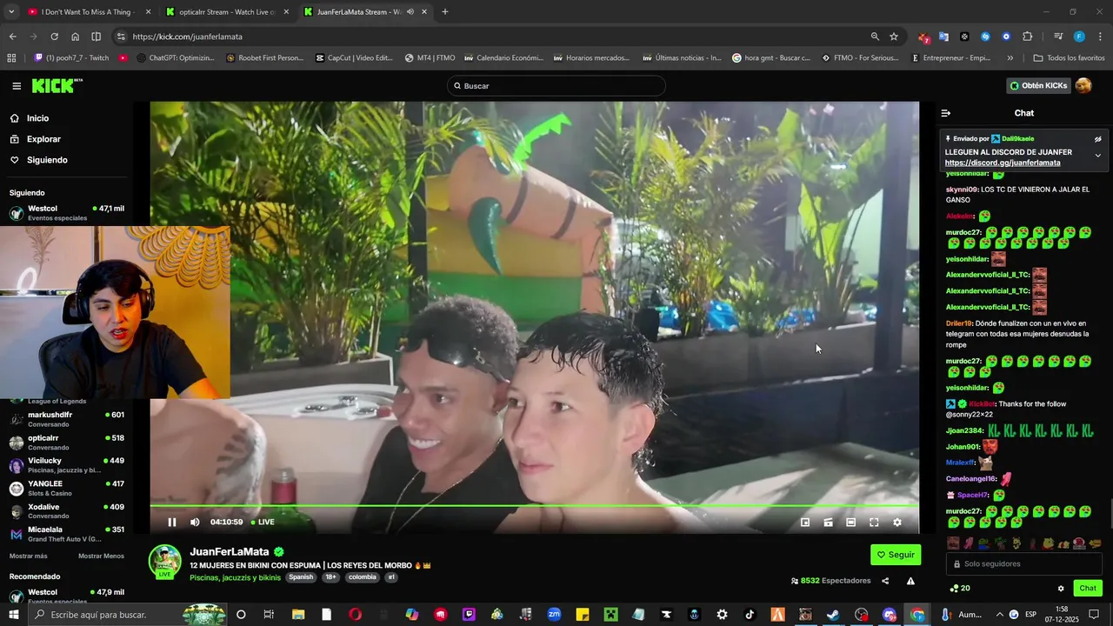Follow JuanFerLaMata with Seguir button
The width and height of the screenshot is (1113, 626).
896,555
